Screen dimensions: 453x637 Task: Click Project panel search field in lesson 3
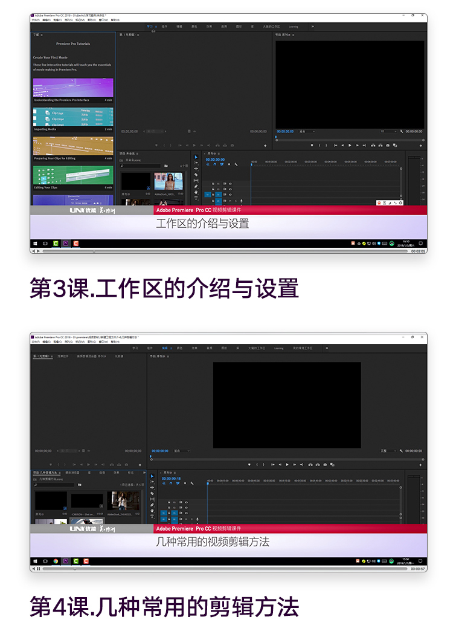tap(141, 166)
